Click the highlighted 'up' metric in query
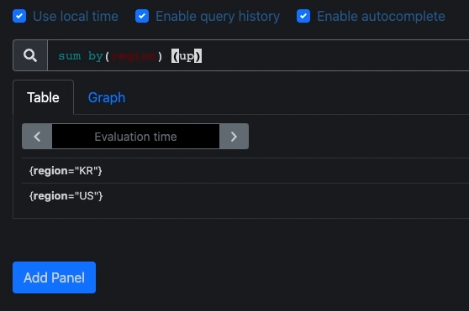The image size is (469, 311). pos(187,56)
